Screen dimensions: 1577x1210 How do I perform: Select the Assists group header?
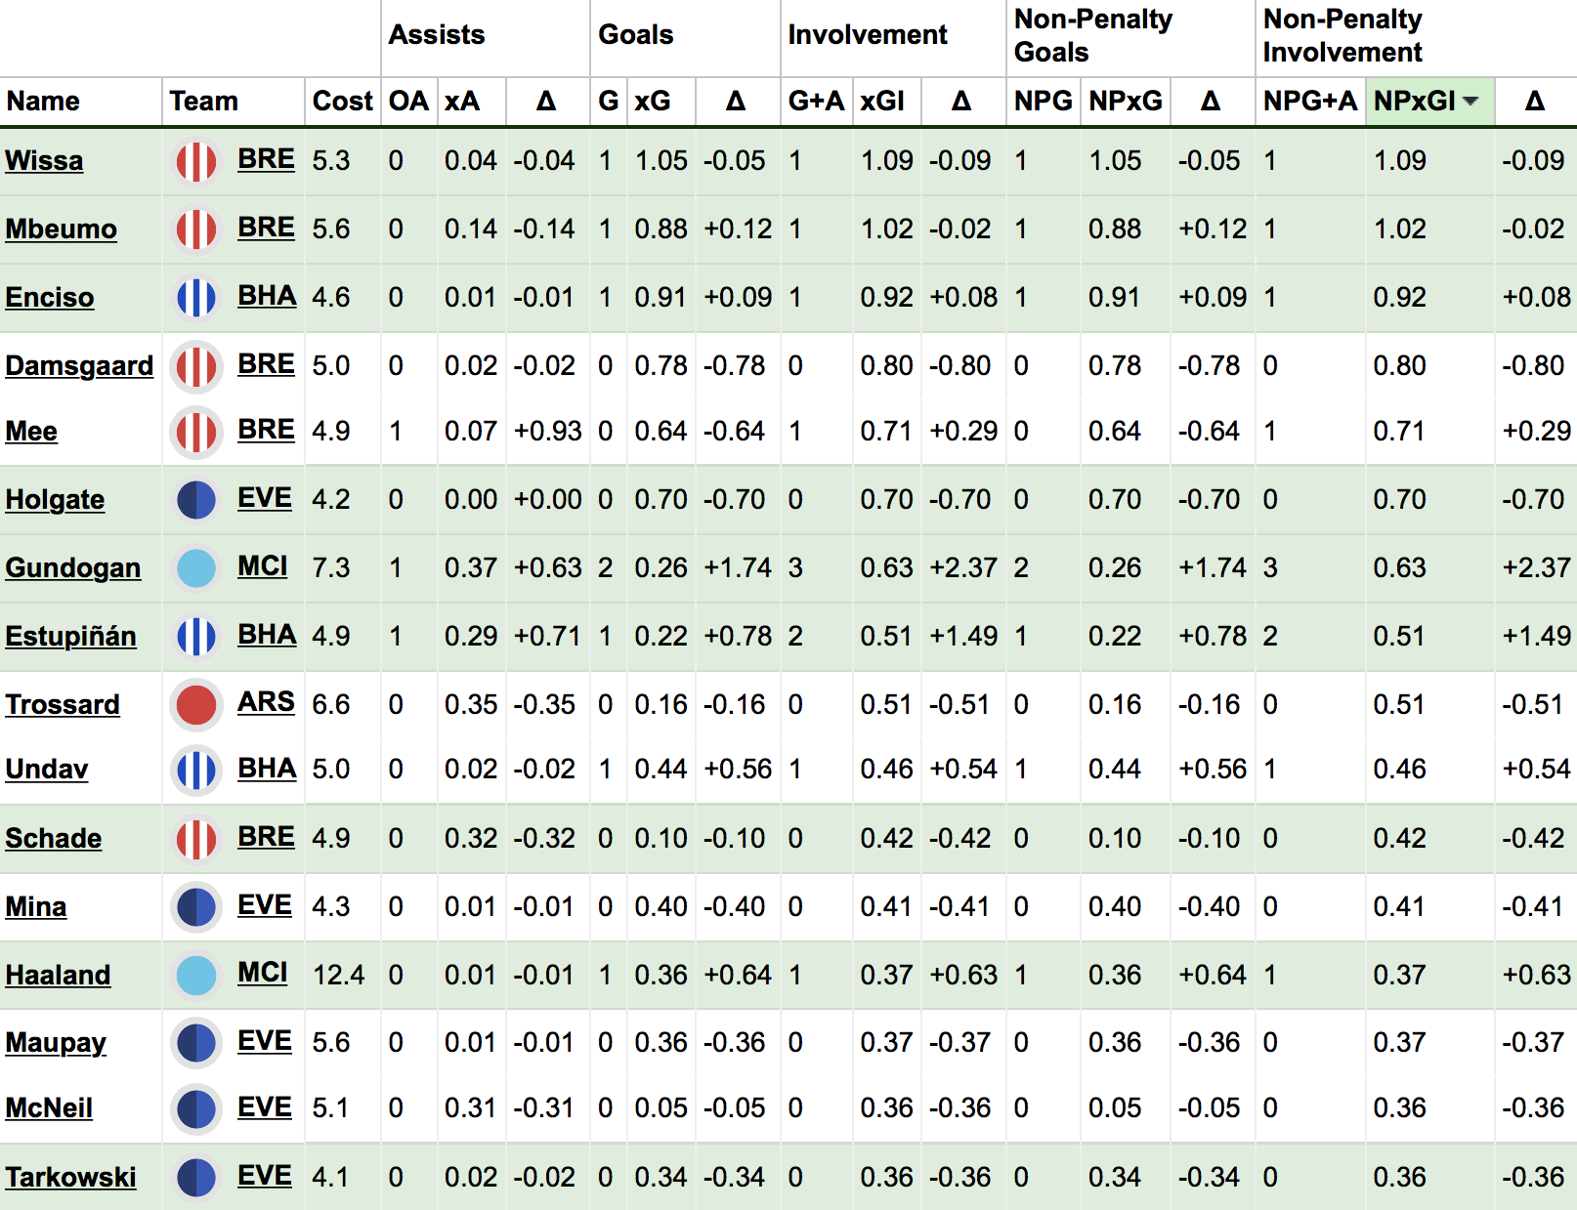(x=437, y=35)
